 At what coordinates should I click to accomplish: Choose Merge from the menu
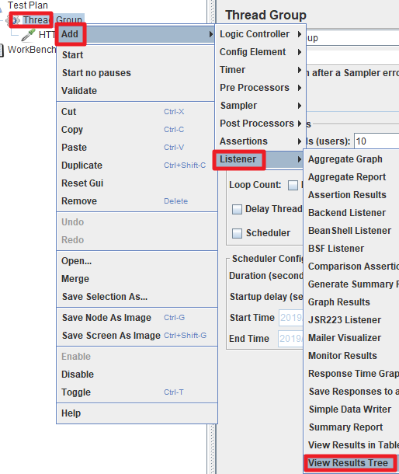[137, 278]
